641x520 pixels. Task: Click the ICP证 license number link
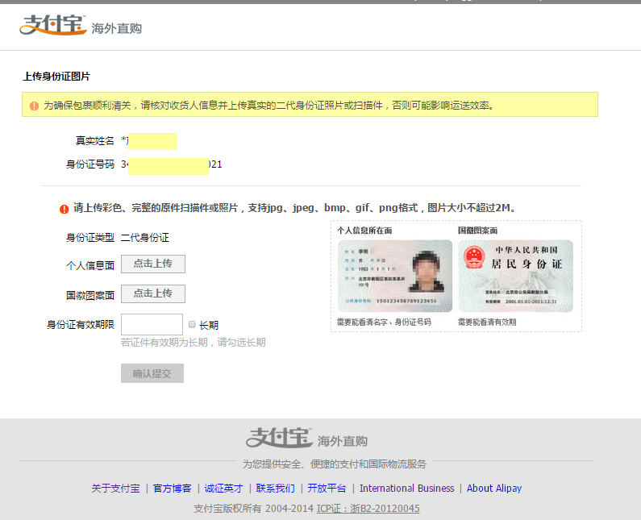click(x=368, y=509)
